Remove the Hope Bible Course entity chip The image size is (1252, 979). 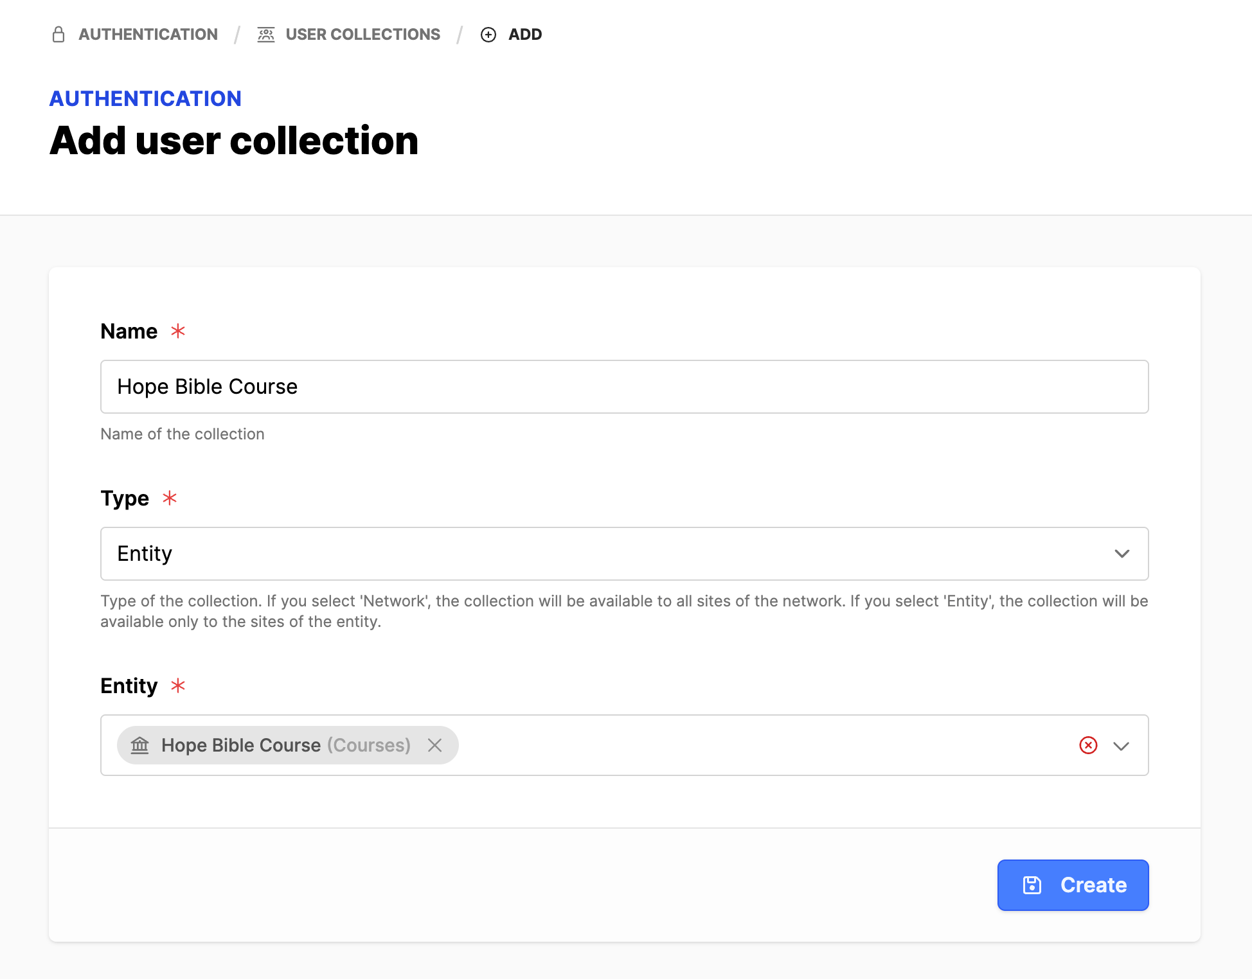pos(435,745)
